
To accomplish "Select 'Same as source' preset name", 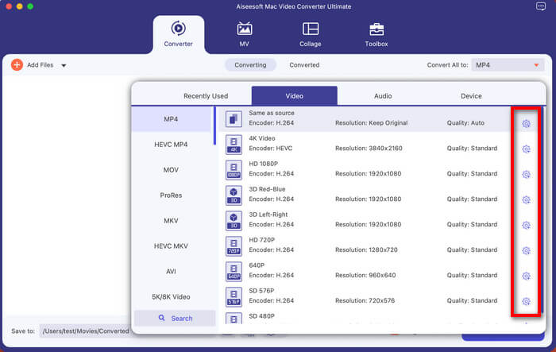I will pos(272,113).
